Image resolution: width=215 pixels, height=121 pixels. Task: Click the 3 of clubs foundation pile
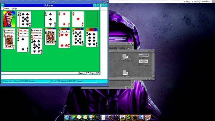pos(50,19)
